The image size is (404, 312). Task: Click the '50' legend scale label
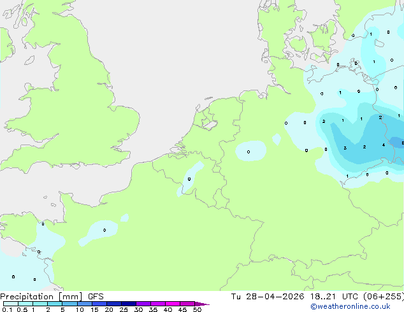[197, 309]
